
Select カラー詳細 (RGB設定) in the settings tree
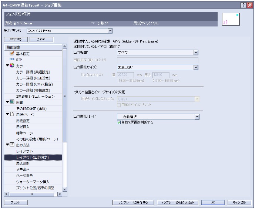[33, 78]
